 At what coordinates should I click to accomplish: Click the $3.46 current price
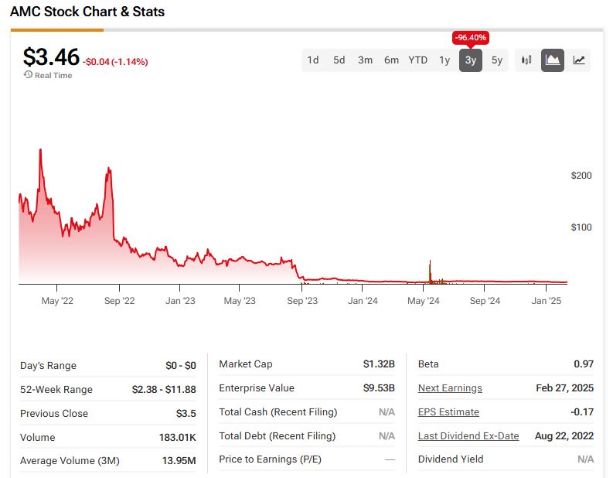tap(51, 57)
